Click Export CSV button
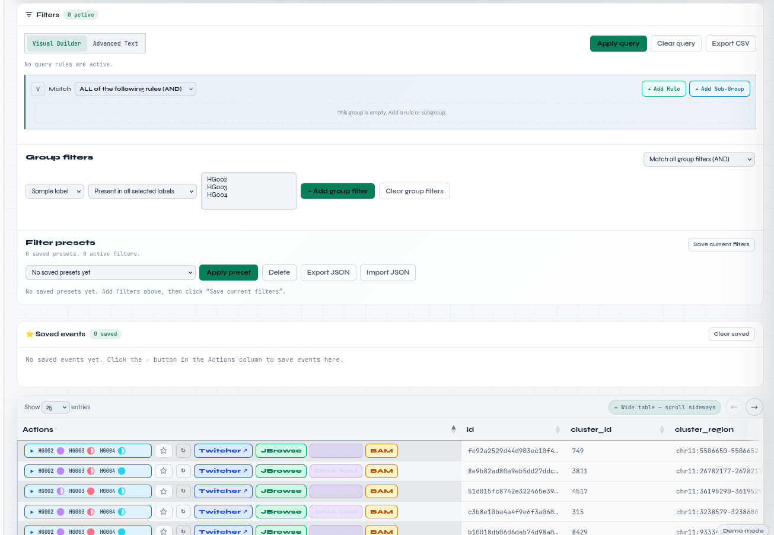 (731, 43)
